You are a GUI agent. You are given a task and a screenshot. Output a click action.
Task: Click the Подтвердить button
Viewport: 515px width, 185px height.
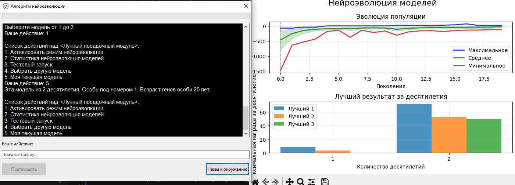[x=24, y=169]
